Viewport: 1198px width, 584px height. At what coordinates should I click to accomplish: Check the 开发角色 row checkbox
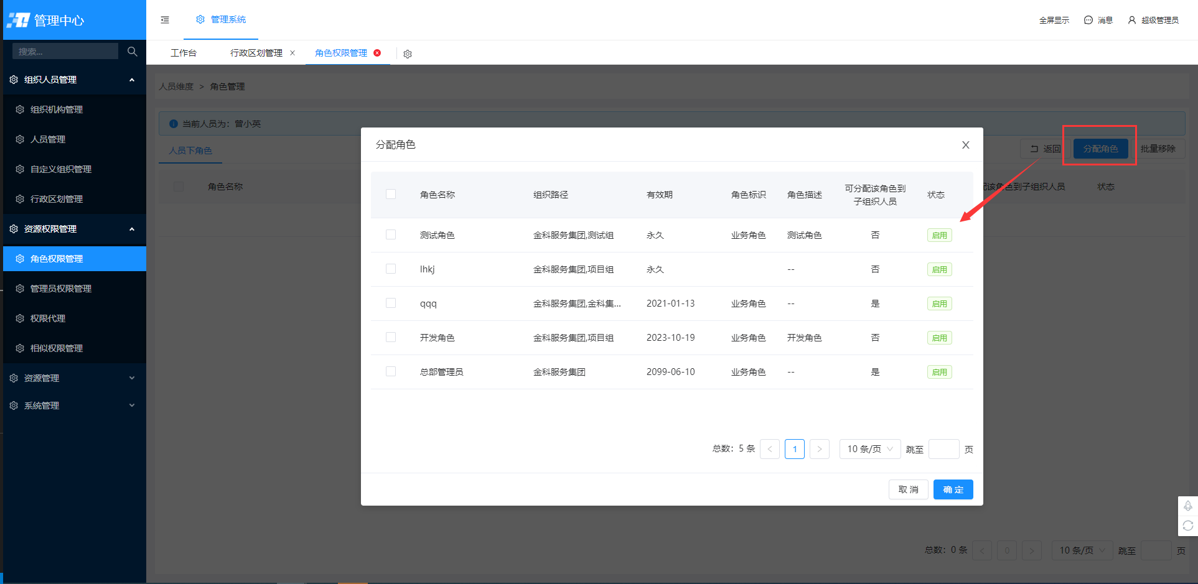click(391, 337)
